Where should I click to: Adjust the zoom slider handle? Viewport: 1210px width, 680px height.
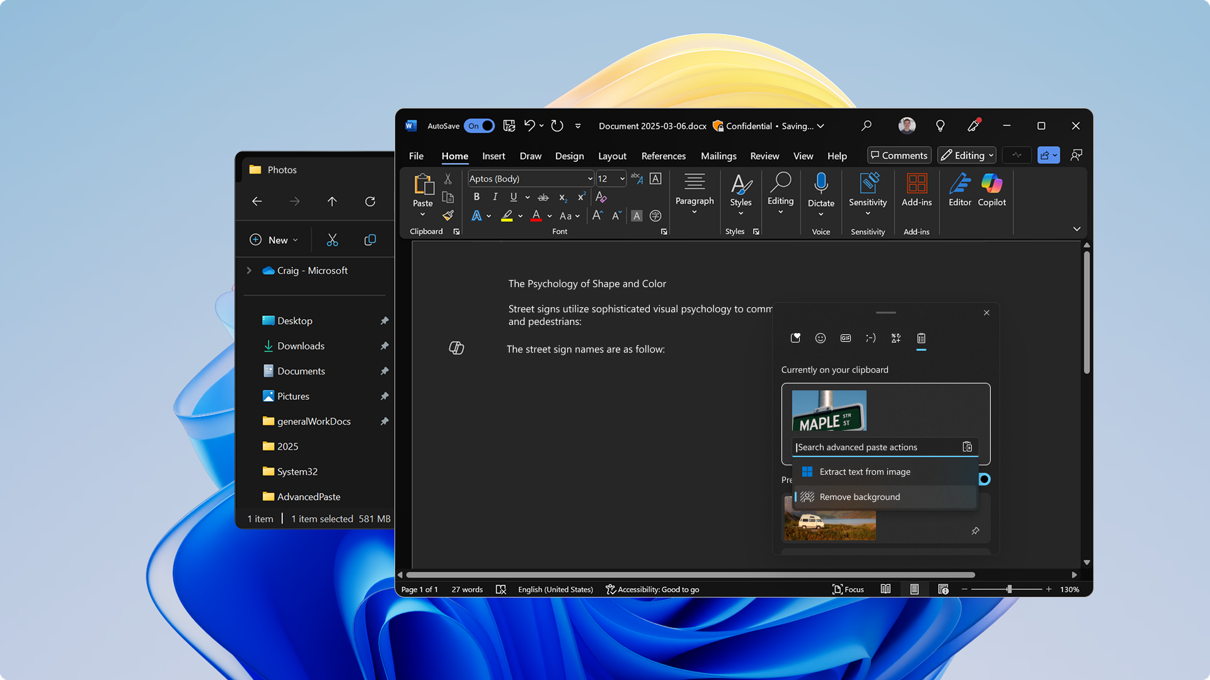[x=1009, y=589]
